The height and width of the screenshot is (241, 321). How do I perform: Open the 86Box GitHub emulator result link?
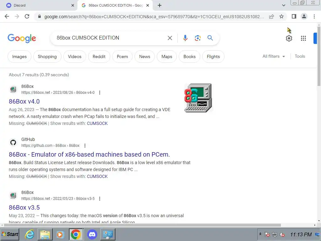pyautogui.click(x=89, y=154)
